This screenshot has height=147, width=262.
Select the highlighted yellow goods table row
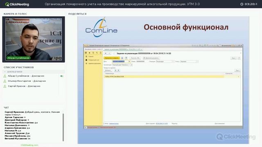172,77
